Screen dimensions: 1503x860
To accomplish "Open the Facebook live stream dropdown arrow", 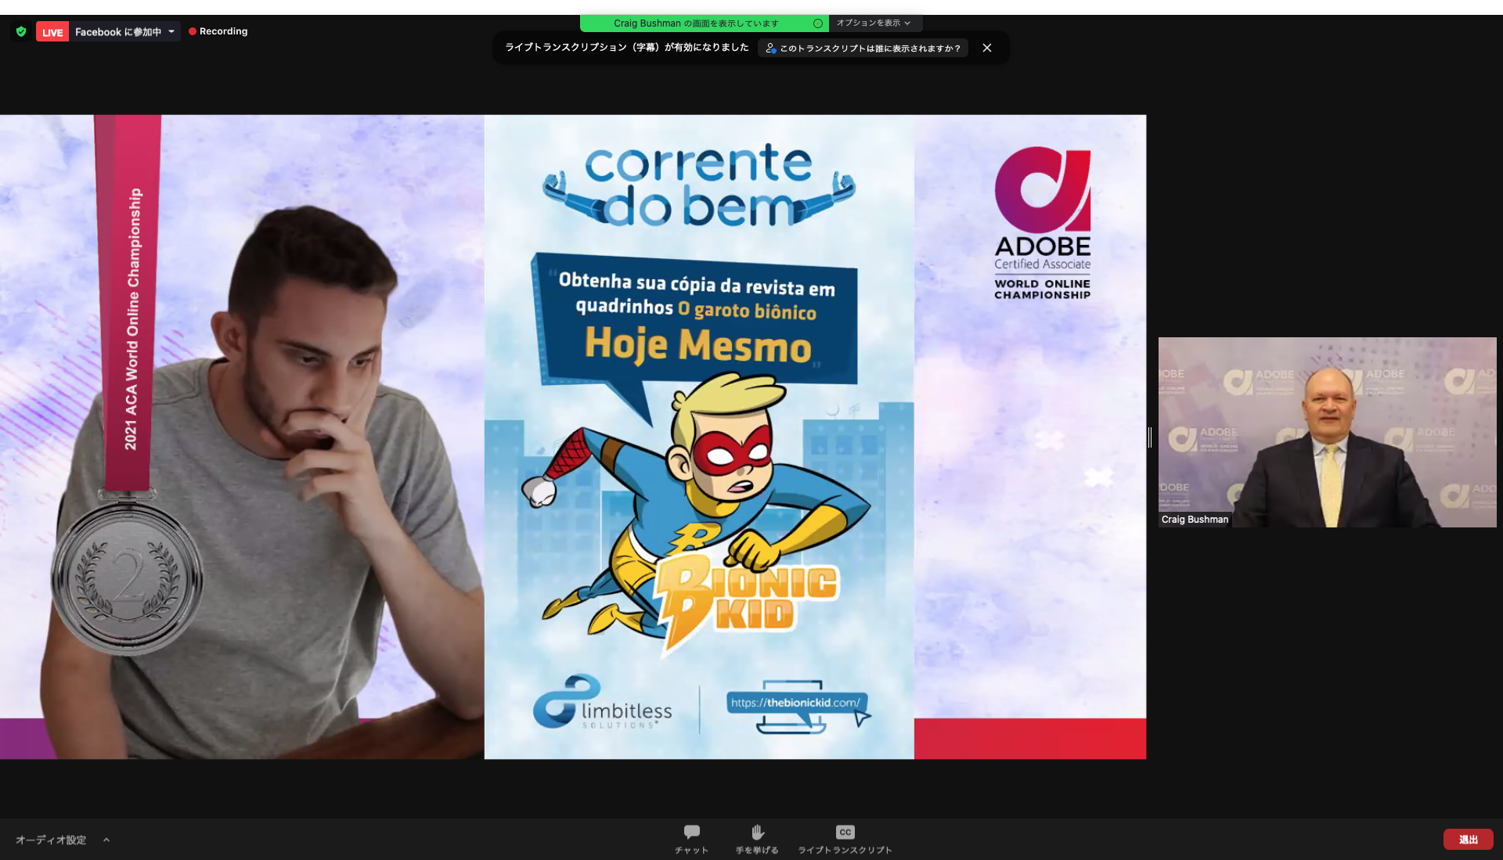I will click(171, 32).
